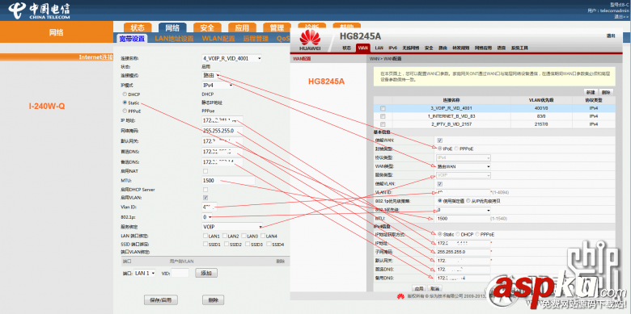Select DHCP radio in HG8245A IPv4 section
Screen dimensions: 631x314
pos(458,234)
